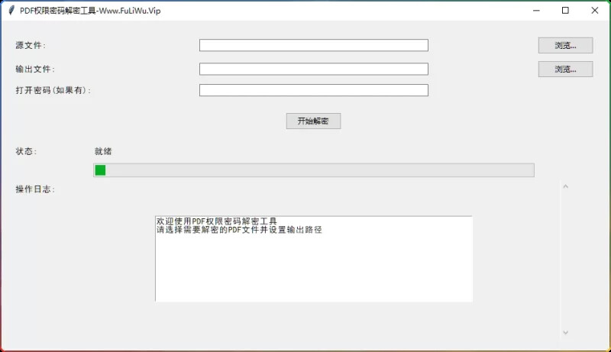Click the 操作日志 label
Viewport: 611px width, 352px height.
35,189
